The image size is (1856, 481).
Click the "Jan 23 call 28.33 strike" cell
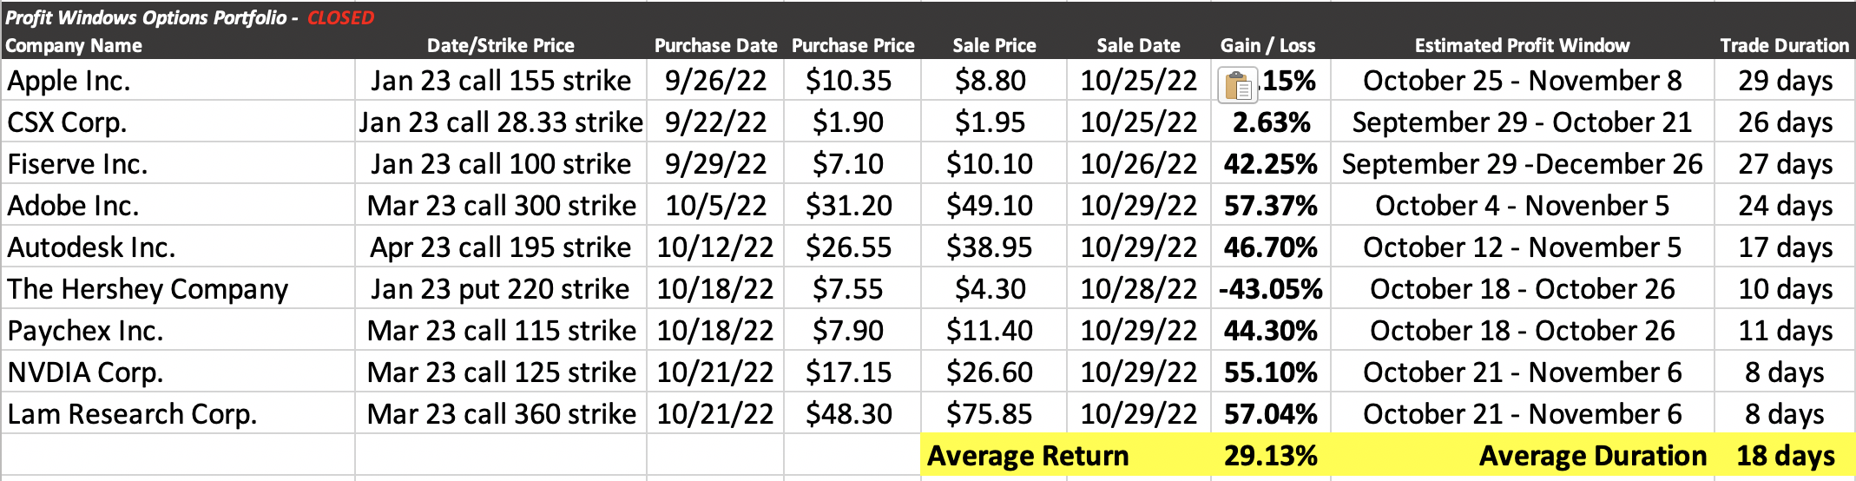click(x=501, y=122)
